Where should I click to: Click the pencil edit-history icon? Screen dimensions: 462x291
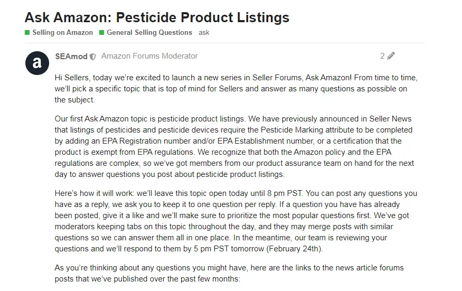tap(391, 56)
